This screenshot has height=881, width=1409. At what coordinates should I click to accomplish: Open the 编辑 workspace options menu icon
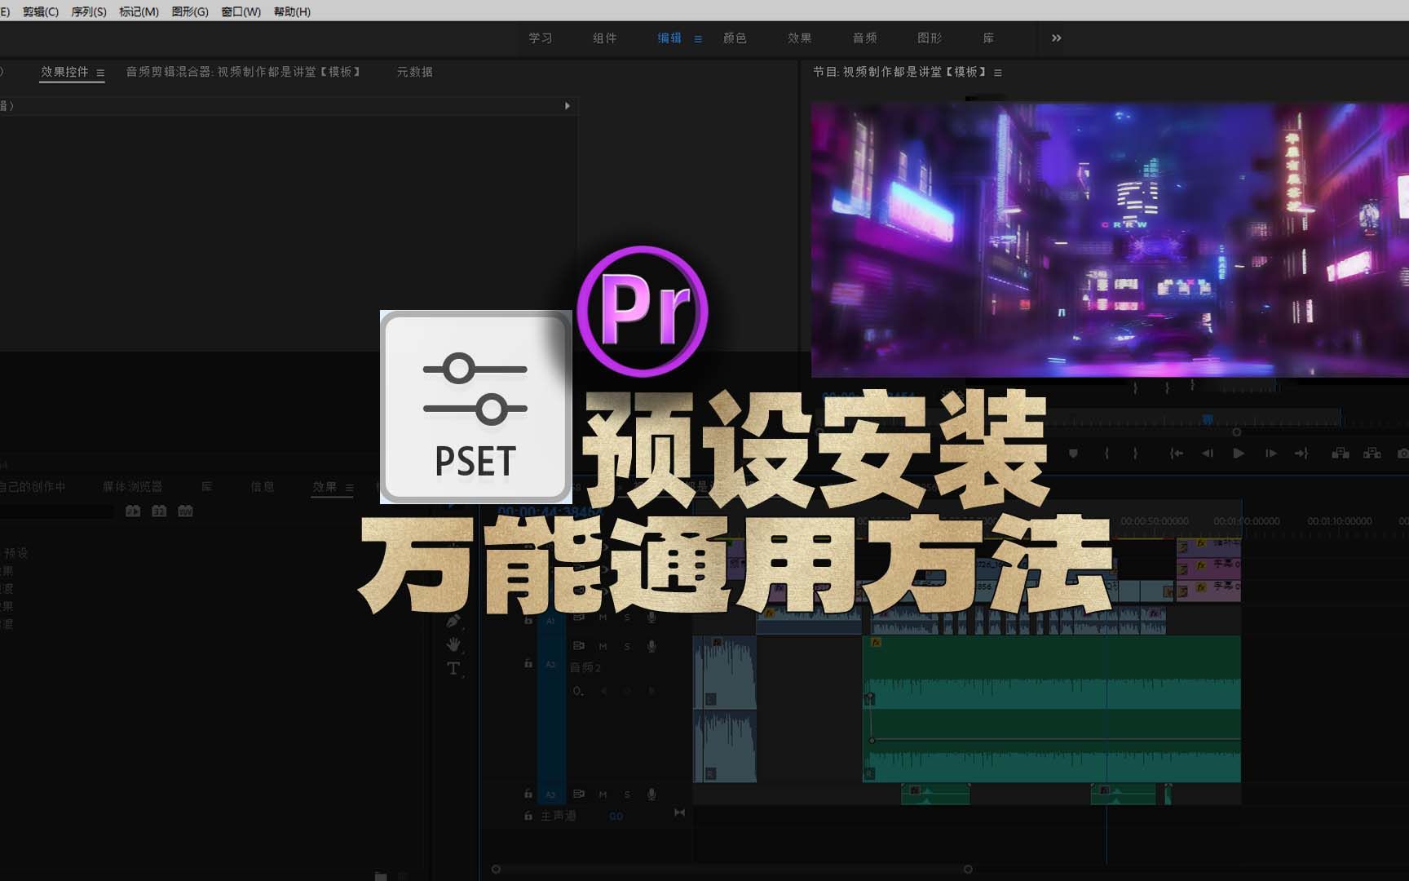click(x=698, y=39)
